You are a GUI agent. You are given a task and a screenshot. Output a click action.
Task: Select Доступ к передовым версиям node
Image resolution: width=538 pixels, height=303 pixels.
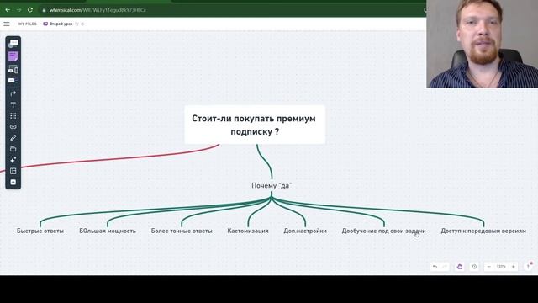click(x=483, y=231)
